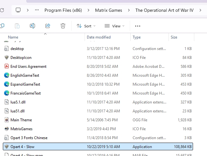Select the Main Theme file name
Viewport: 207px width, 156px height.
tap(21, 120)
